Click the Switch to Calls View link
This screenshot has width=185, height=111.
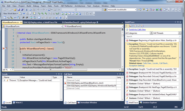pyautogui.click(x=137, y=30)
